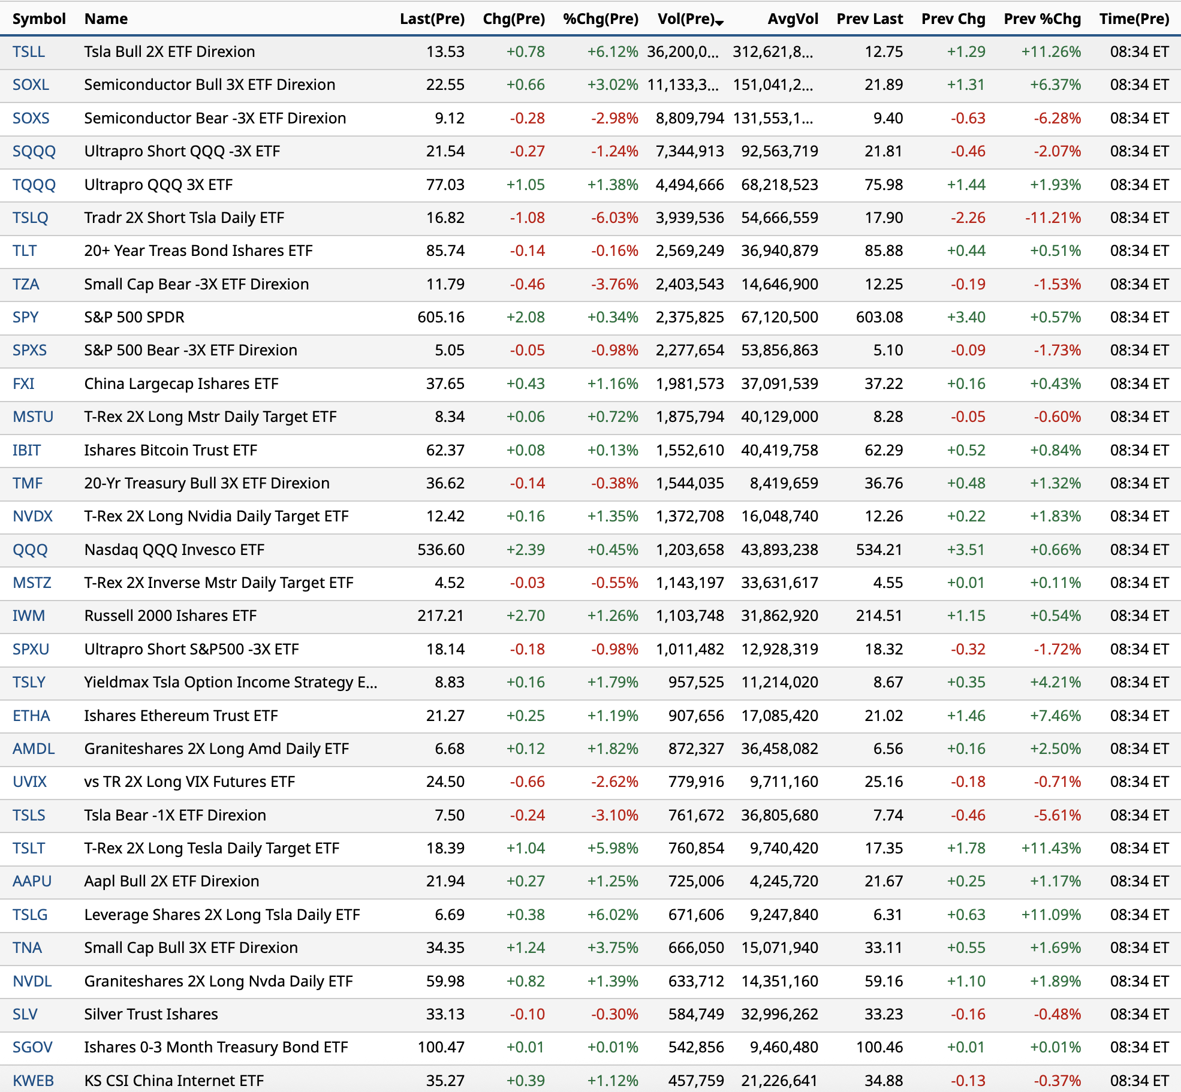Click the KWEB ticker link
This screenshot has height=1092, width=1181.
33,1081
